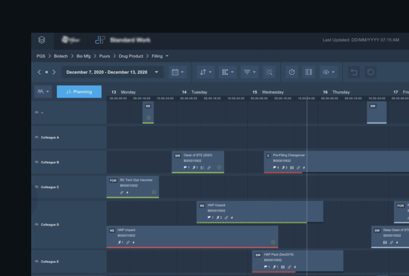Viewport: 409px width, 276px height.
Task: Click the Planning button
Action: coord(79,91)
